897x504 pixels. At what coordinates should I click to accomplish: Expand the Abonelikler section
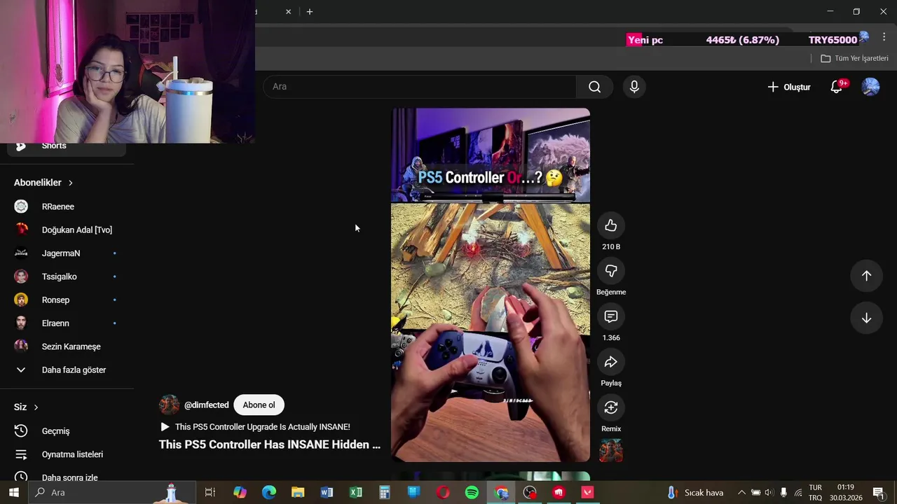pyautogui.click(x=43, y=183)
